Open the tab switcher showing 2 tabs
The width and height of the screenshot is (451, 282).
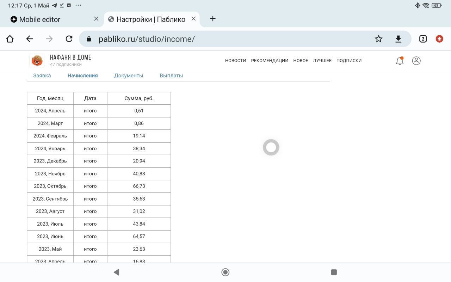pos(423,39)
